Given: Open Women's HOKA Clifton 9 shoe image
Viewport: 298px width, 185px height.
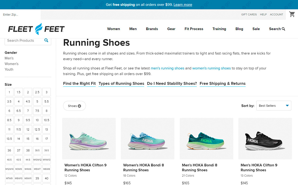Looking at the screenshot, I should click(x=89, y=139).
